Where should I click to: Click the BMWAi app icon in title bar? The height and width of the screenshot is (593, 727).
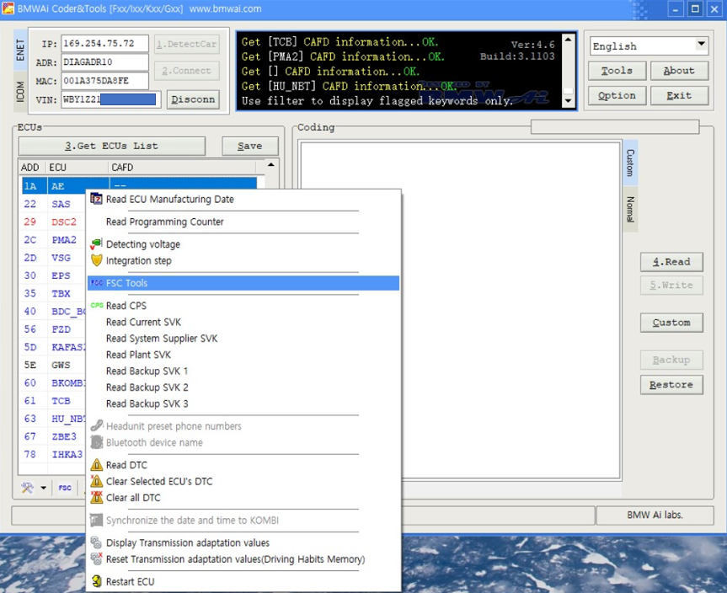tap(8, 8)
